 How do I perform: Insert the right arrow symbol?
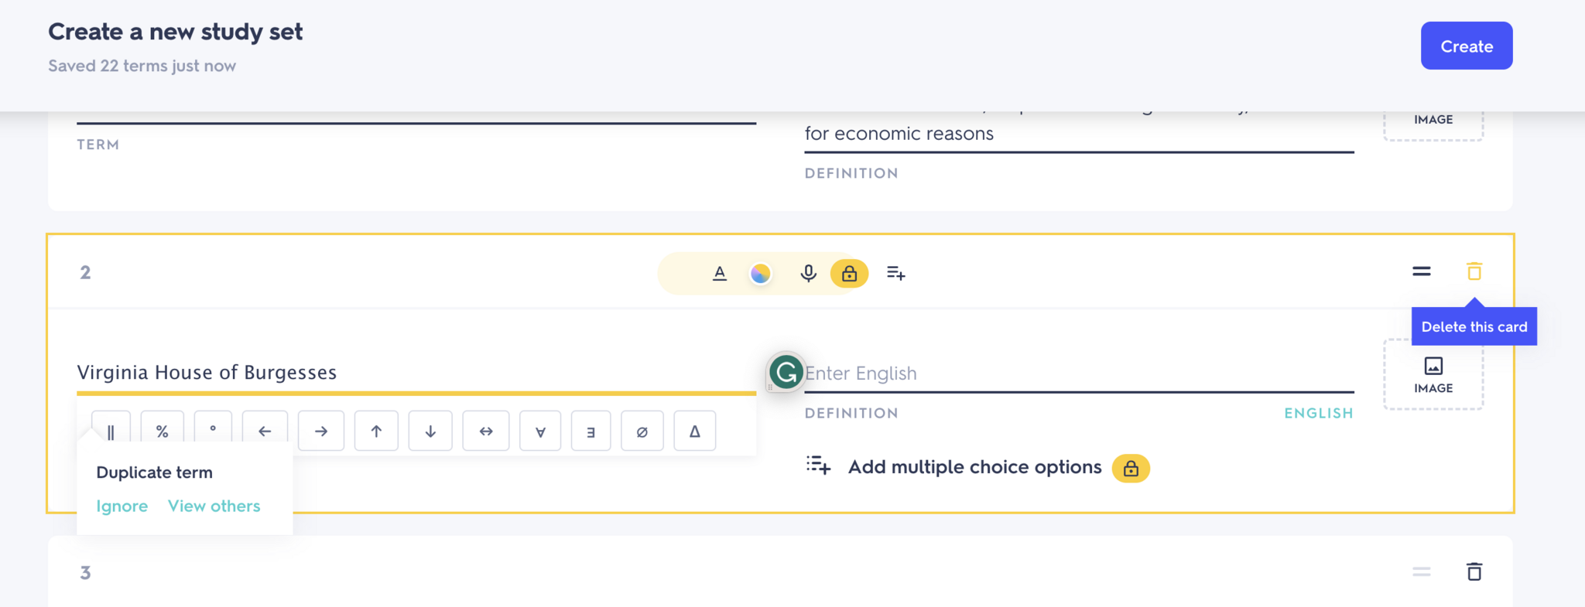321,431
